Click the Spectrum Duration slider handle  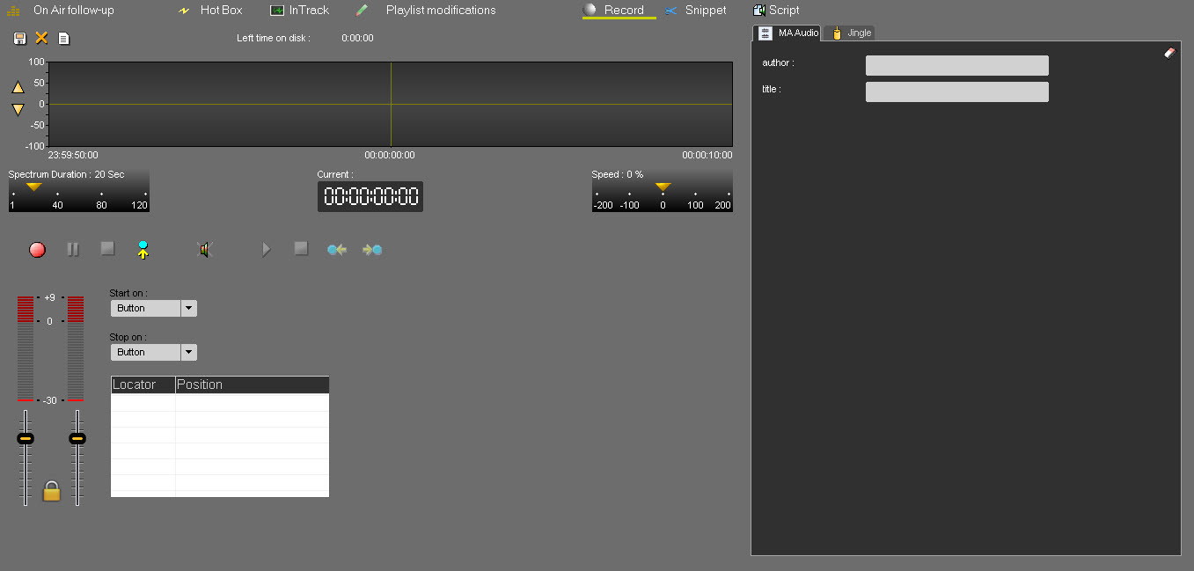(x=33, y=187)
